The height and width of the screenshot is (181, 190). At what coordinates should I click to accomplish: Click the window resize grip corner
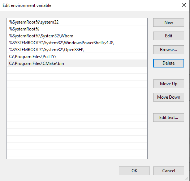coord(187,179)
